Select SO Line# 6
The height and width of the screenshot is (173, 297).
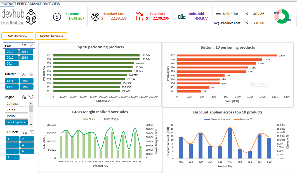[27, 151]
